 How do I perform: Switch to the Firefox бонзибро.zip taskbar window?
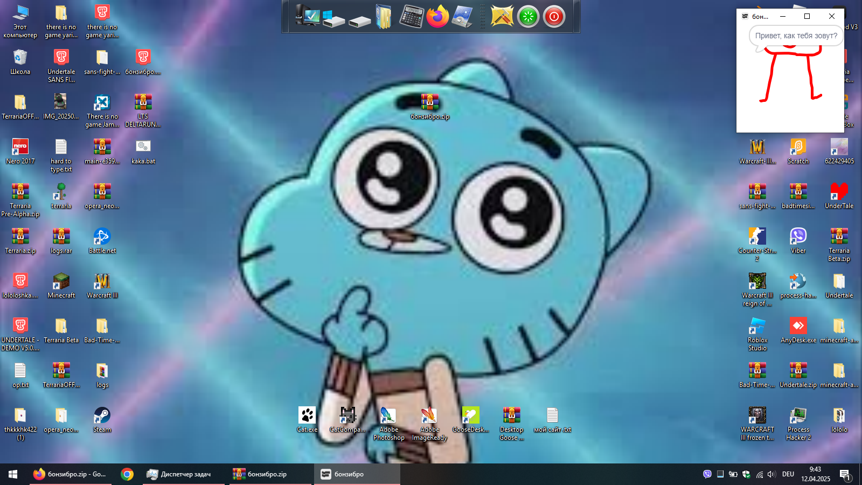70,474
